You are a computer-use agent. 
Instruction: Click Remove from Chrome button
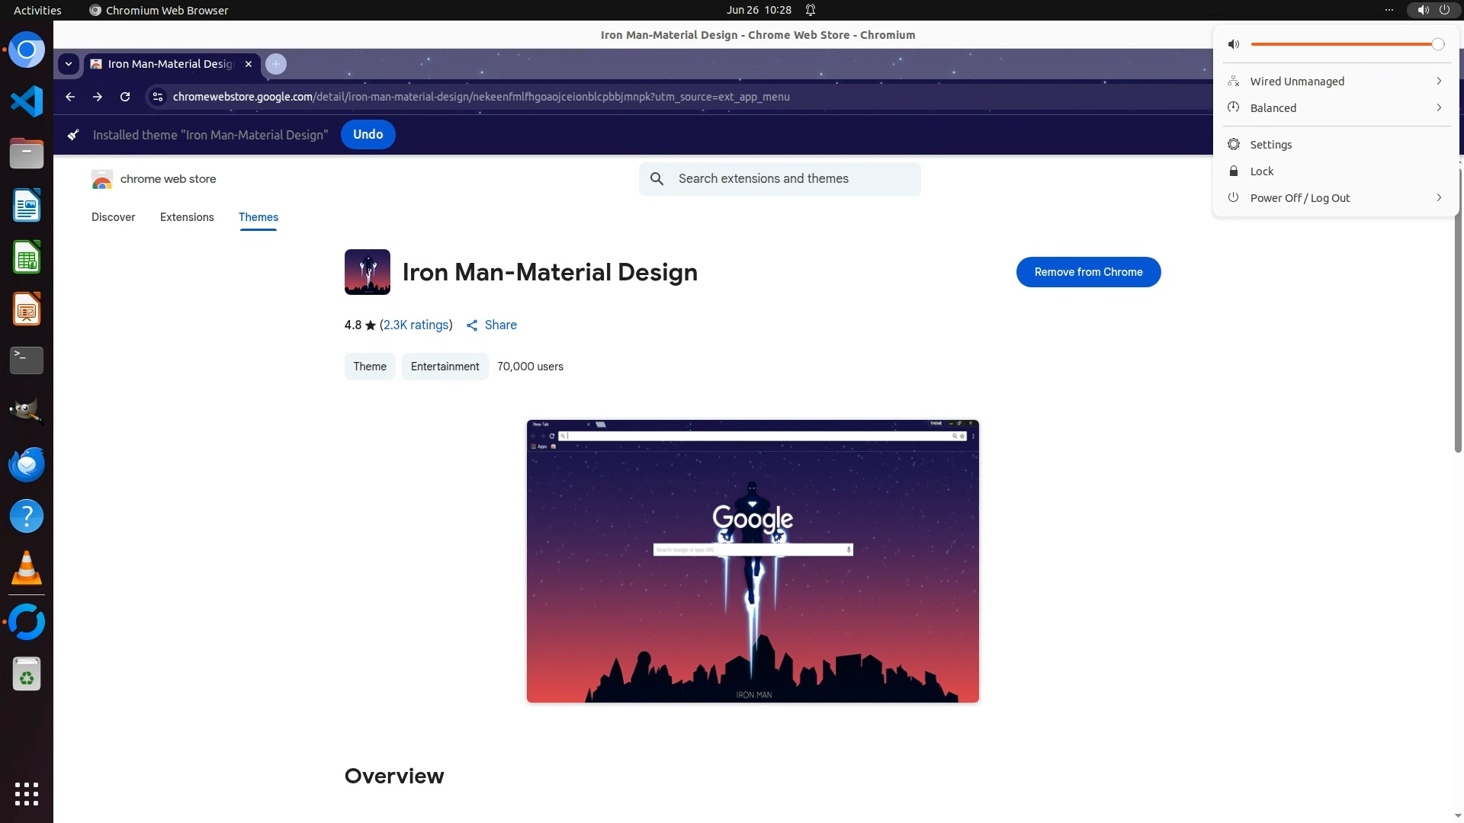(1088, 272)
